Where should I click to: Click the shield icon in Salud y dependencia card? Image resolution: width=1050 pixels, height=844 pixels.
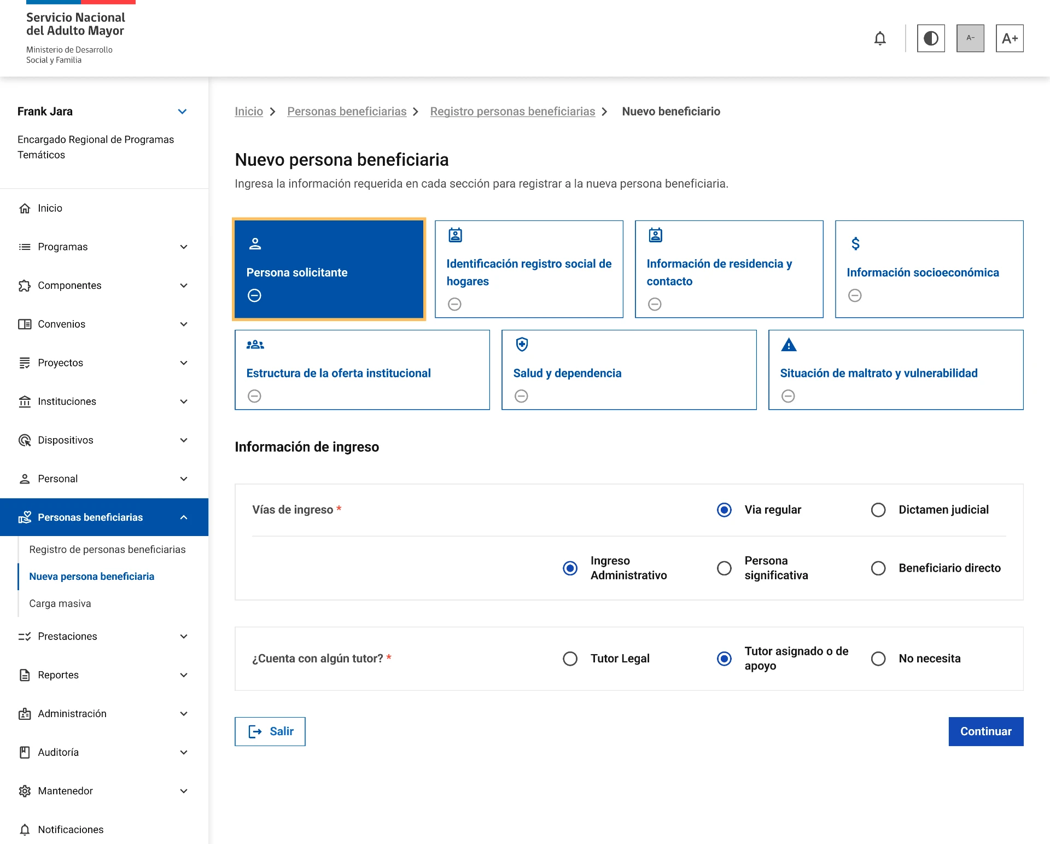click(522, 344)
